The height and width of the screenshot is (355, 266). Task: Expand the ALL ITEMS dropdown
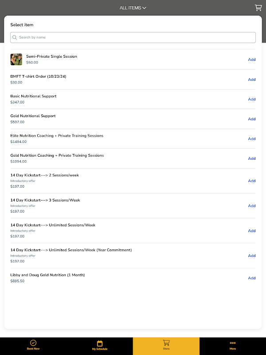pos(133,8)
